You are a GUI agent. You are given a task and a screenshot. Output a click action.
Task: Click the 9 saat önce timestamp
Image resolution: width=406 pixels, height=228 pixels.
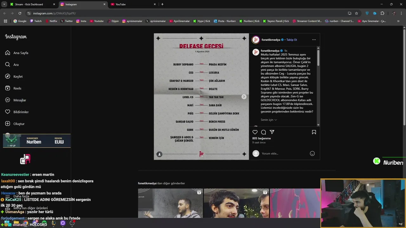pos(259,142)
